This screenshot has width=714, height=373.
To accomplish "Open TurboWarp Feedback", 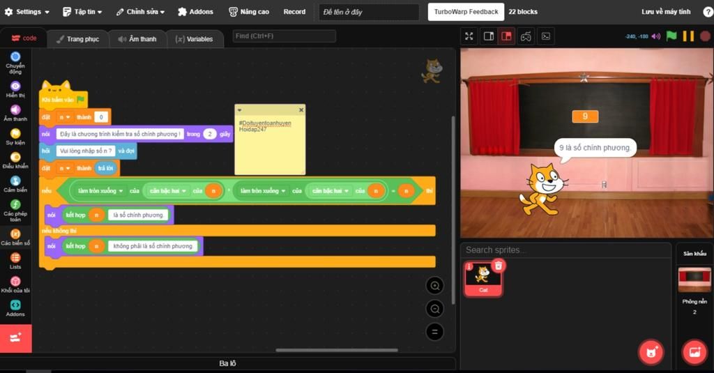I will pos(466,12).
